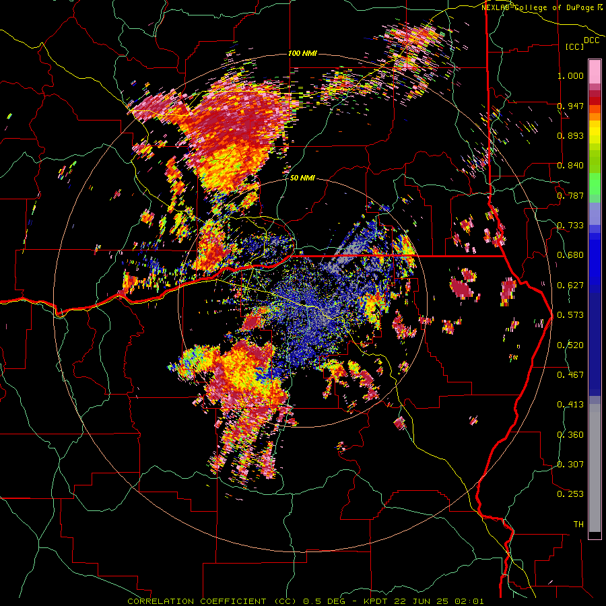Click the DCC label above the legend
606x606 pixels.
591,40
